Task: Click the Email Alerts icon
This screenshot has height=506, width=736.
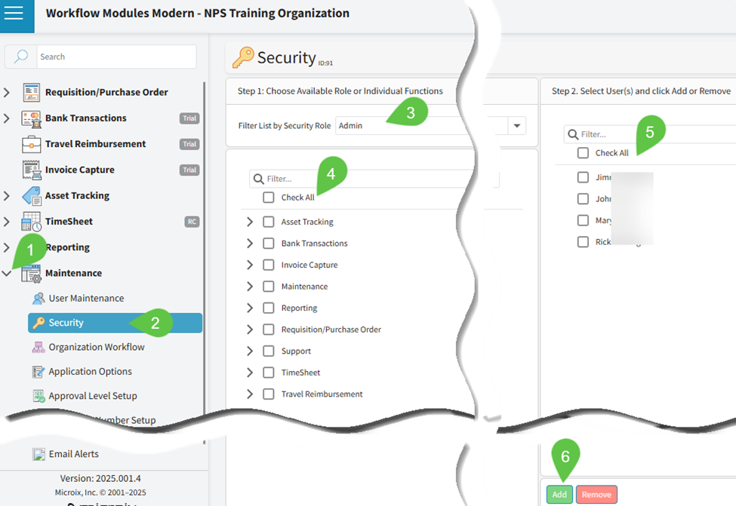Action: (38, 454)
